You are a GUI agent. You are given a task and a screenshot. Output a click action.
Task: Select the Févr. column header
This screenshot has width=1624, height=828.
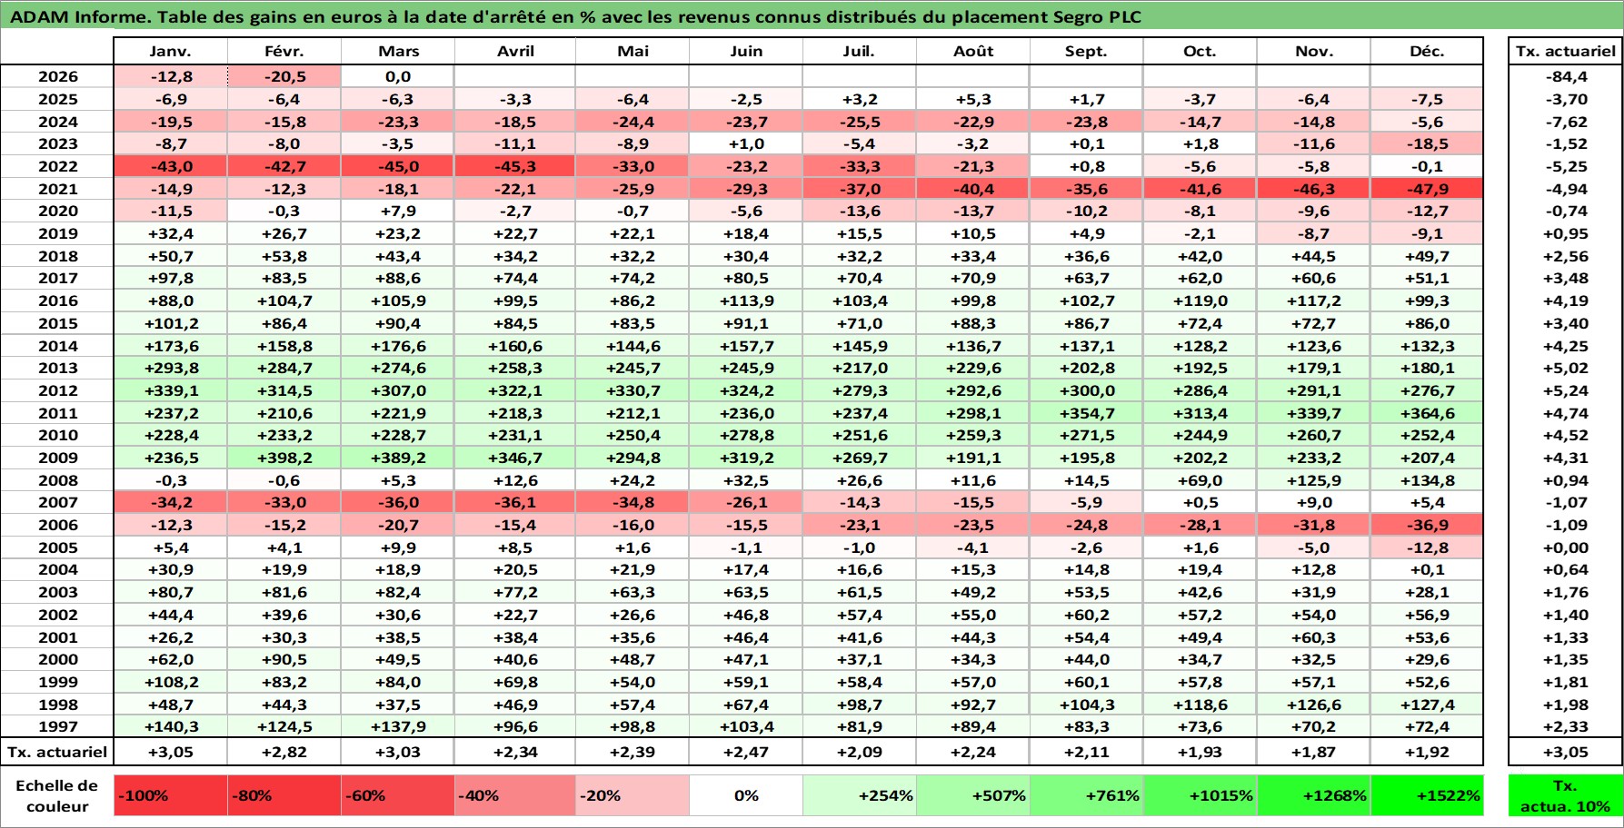point(284,51)
